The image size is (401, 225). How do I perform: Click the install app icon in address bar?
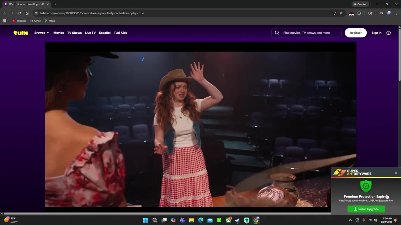pos(334,13)
